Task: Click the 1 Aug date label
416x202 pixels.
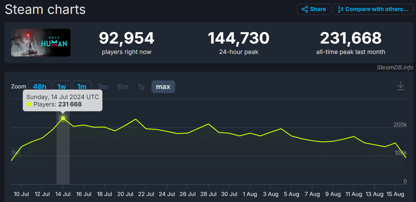Action: click(x=250, y=194)
